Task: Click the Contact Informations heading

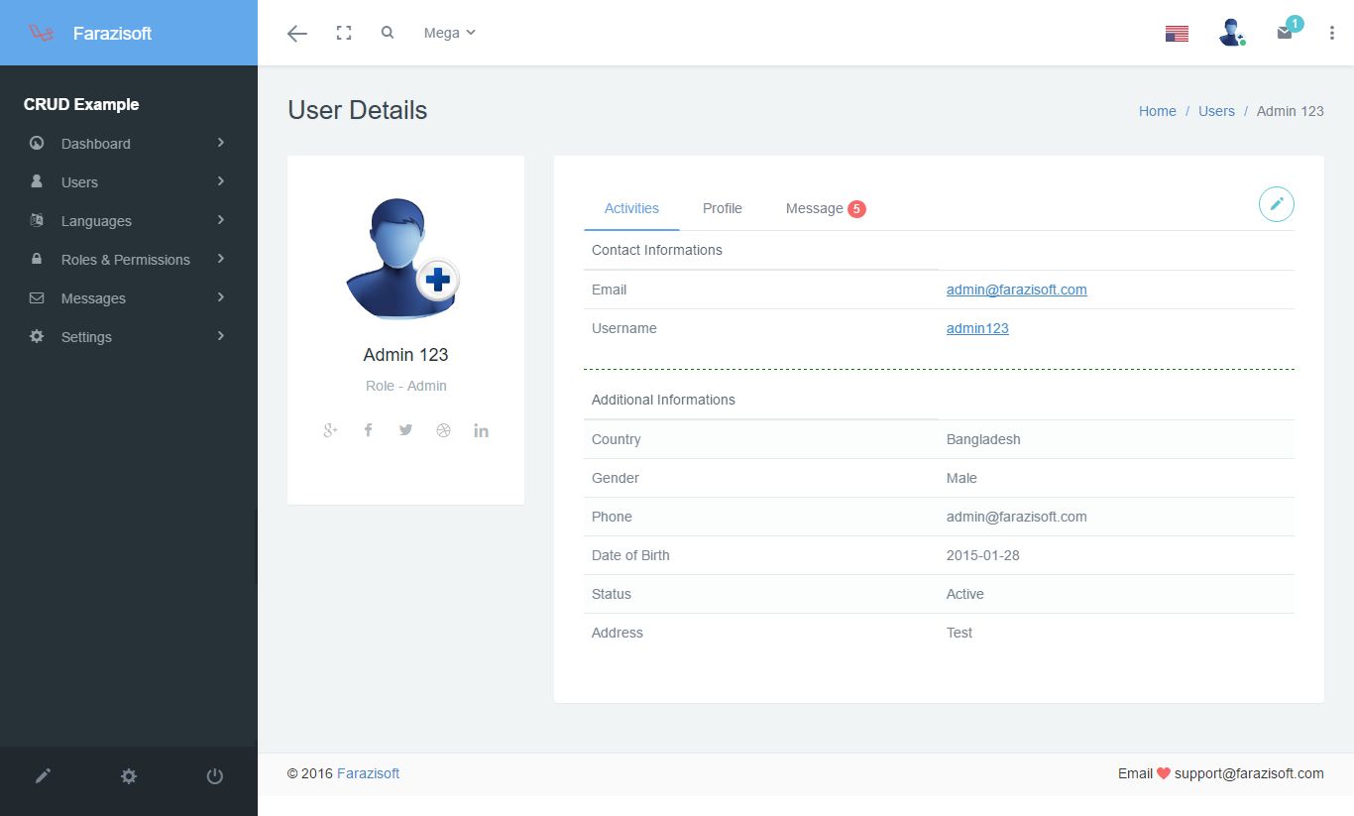Action: point(657,250)
